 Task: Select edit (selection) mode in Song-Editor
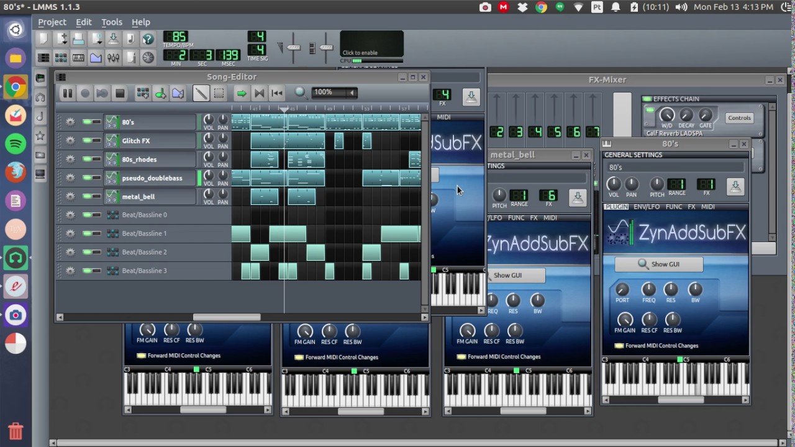pyautogui.click(x=219, y=93)
